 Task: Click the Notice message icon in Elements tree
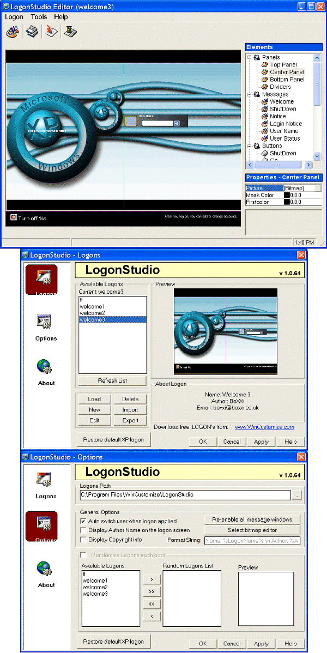coord(264,116)
